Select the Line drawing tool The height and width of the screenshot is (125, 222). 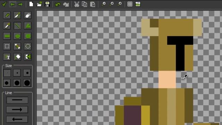(17, 26)
